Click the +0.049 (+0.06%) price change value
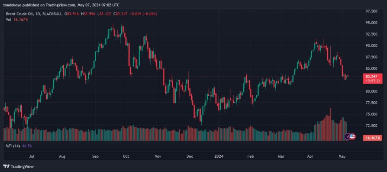The image size is (387, 172). coord(144,14)
